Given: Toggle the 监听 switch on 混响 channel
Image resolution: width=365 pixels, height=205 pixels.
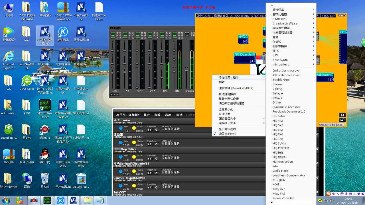Looking at the screenshot, I should (162, 35).
